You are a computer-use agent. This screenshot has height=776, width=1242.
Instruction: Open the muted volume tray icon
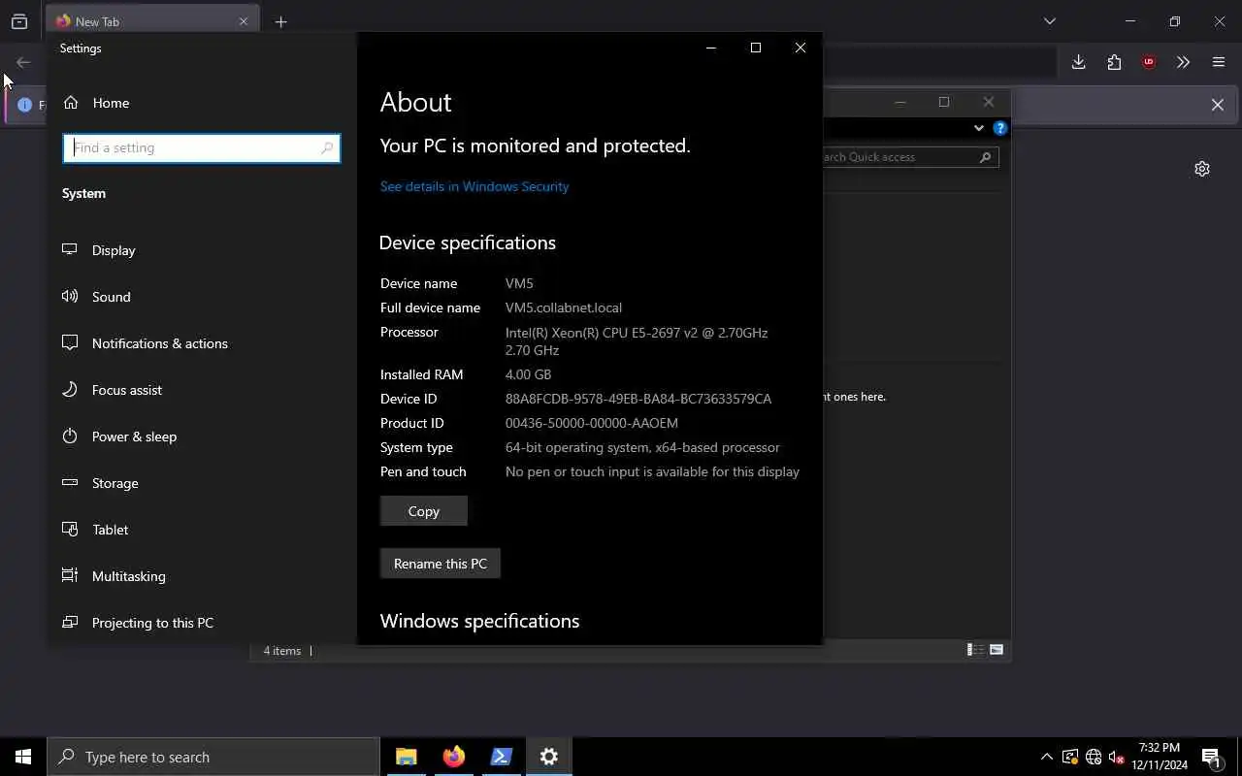click(1117, 757)
